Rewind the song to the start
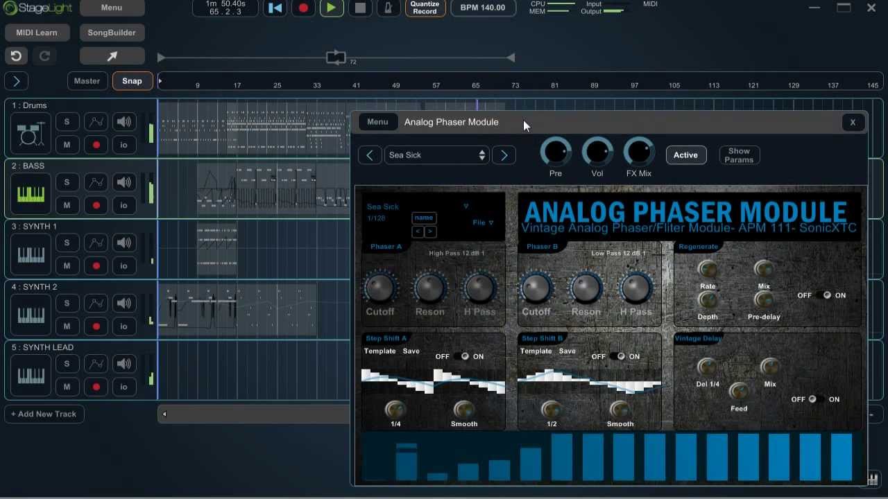888x499 pixels. pos(275,8)
